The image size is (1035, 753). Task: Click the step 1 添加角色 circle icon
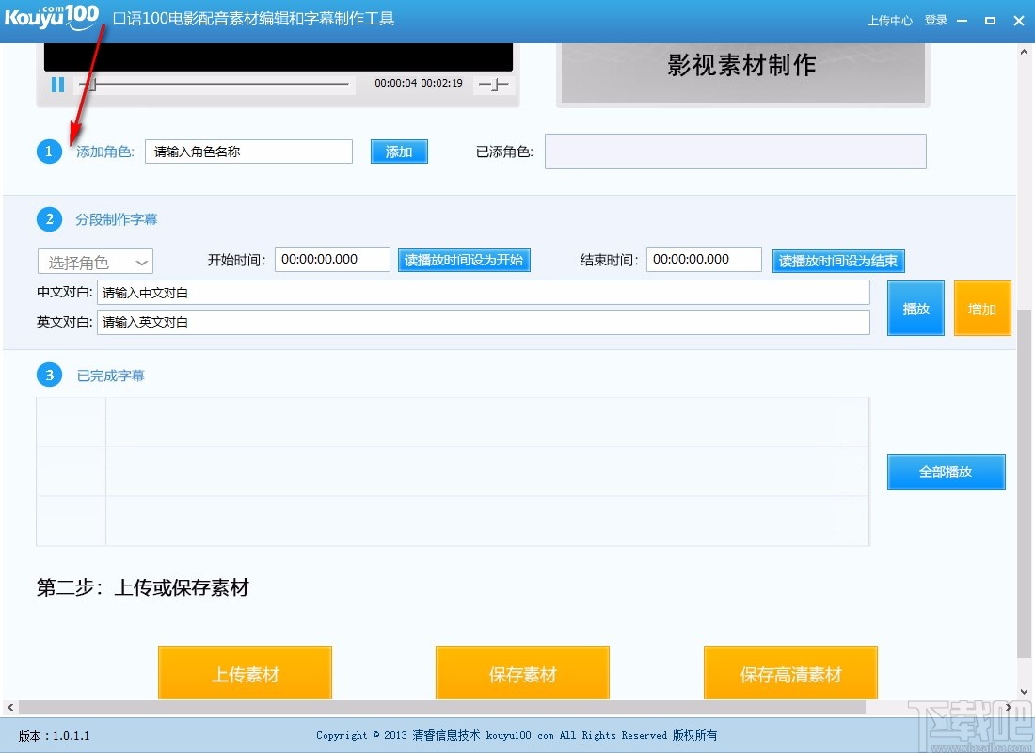click(49, 151)
